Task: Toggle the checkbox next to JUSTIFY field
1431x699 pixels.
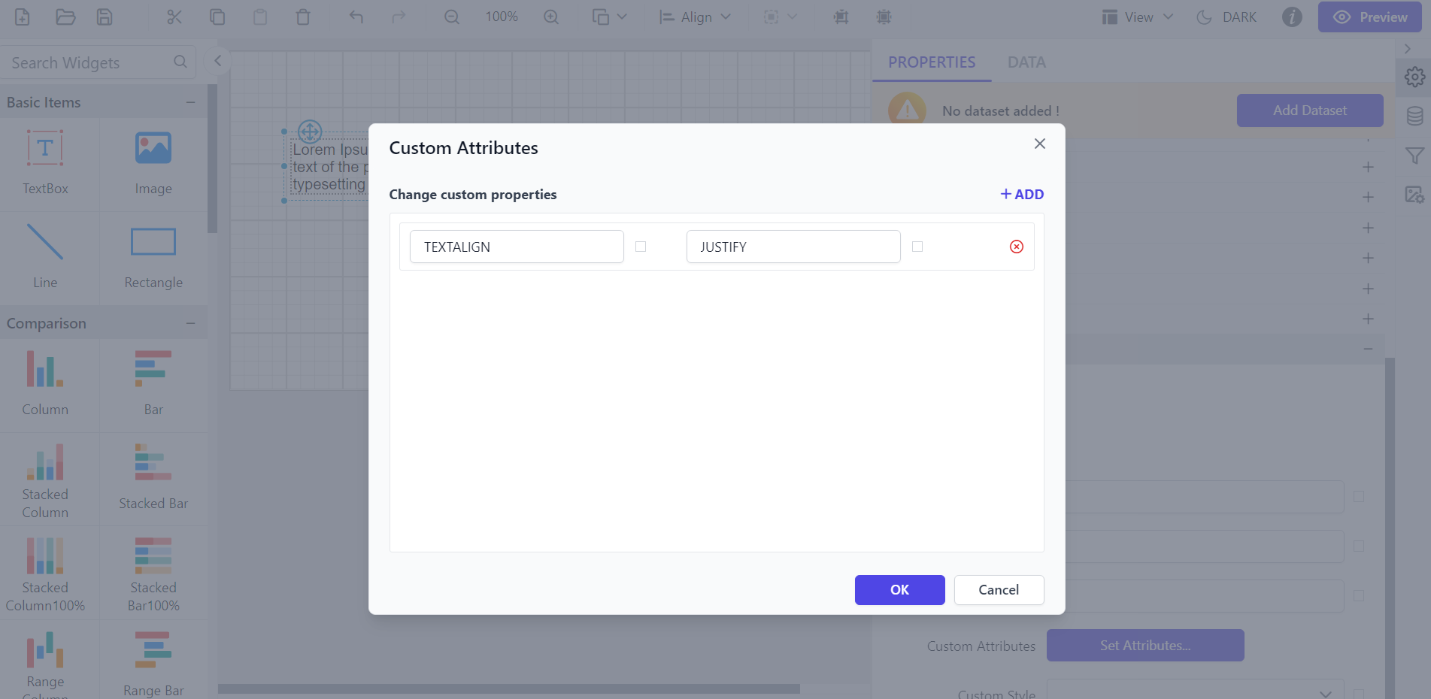Action: 917,247
